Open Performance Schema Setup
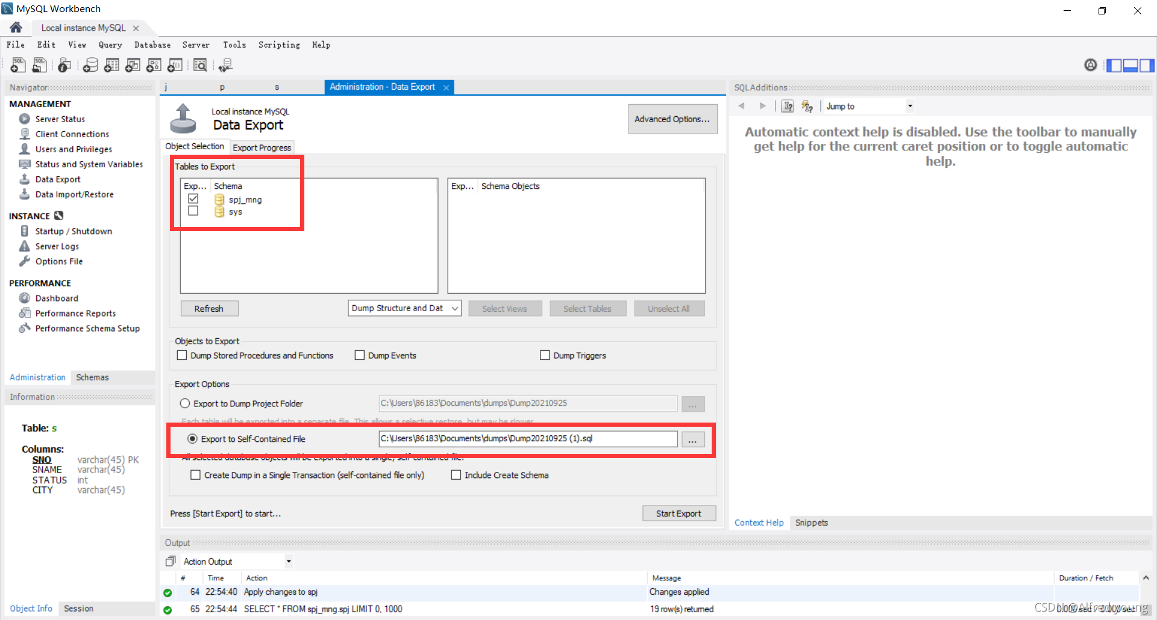 (x=87, y=328)
